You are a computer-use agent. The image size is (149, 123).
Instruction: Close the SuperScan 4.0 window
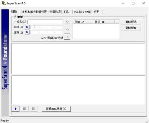click(144, 3)
